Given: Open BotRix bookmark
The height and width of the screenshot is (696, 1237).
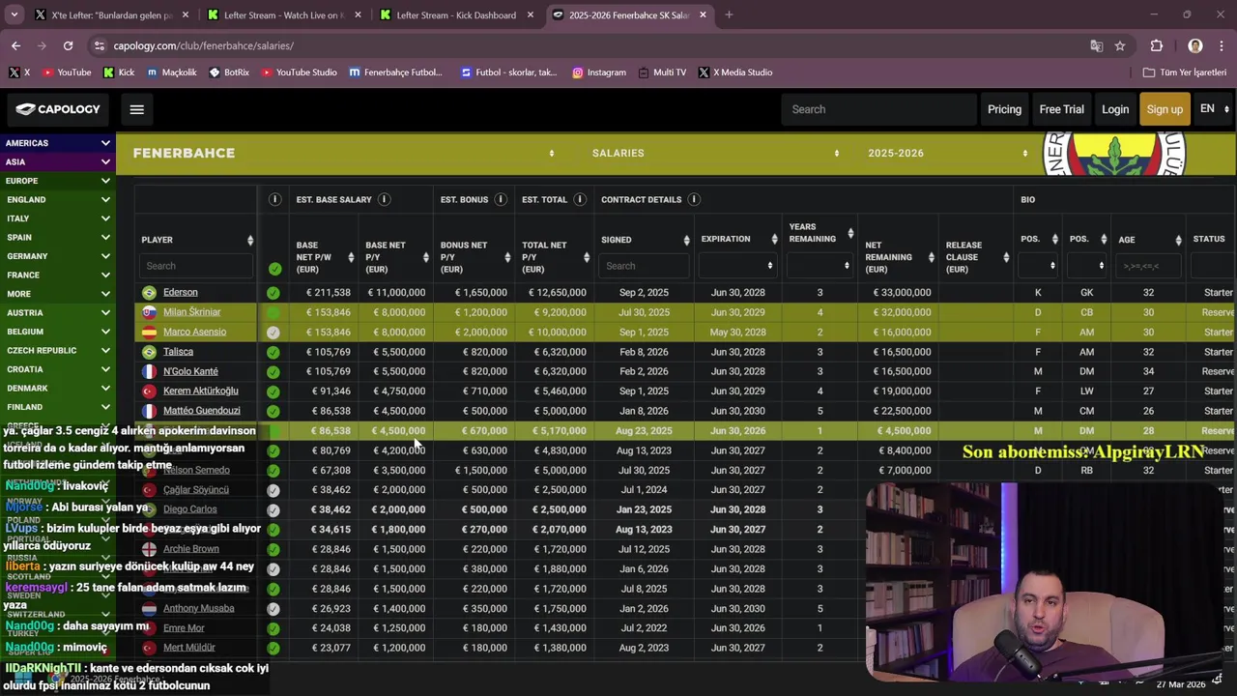Looking at the screenshot, I should pos(228,72).
